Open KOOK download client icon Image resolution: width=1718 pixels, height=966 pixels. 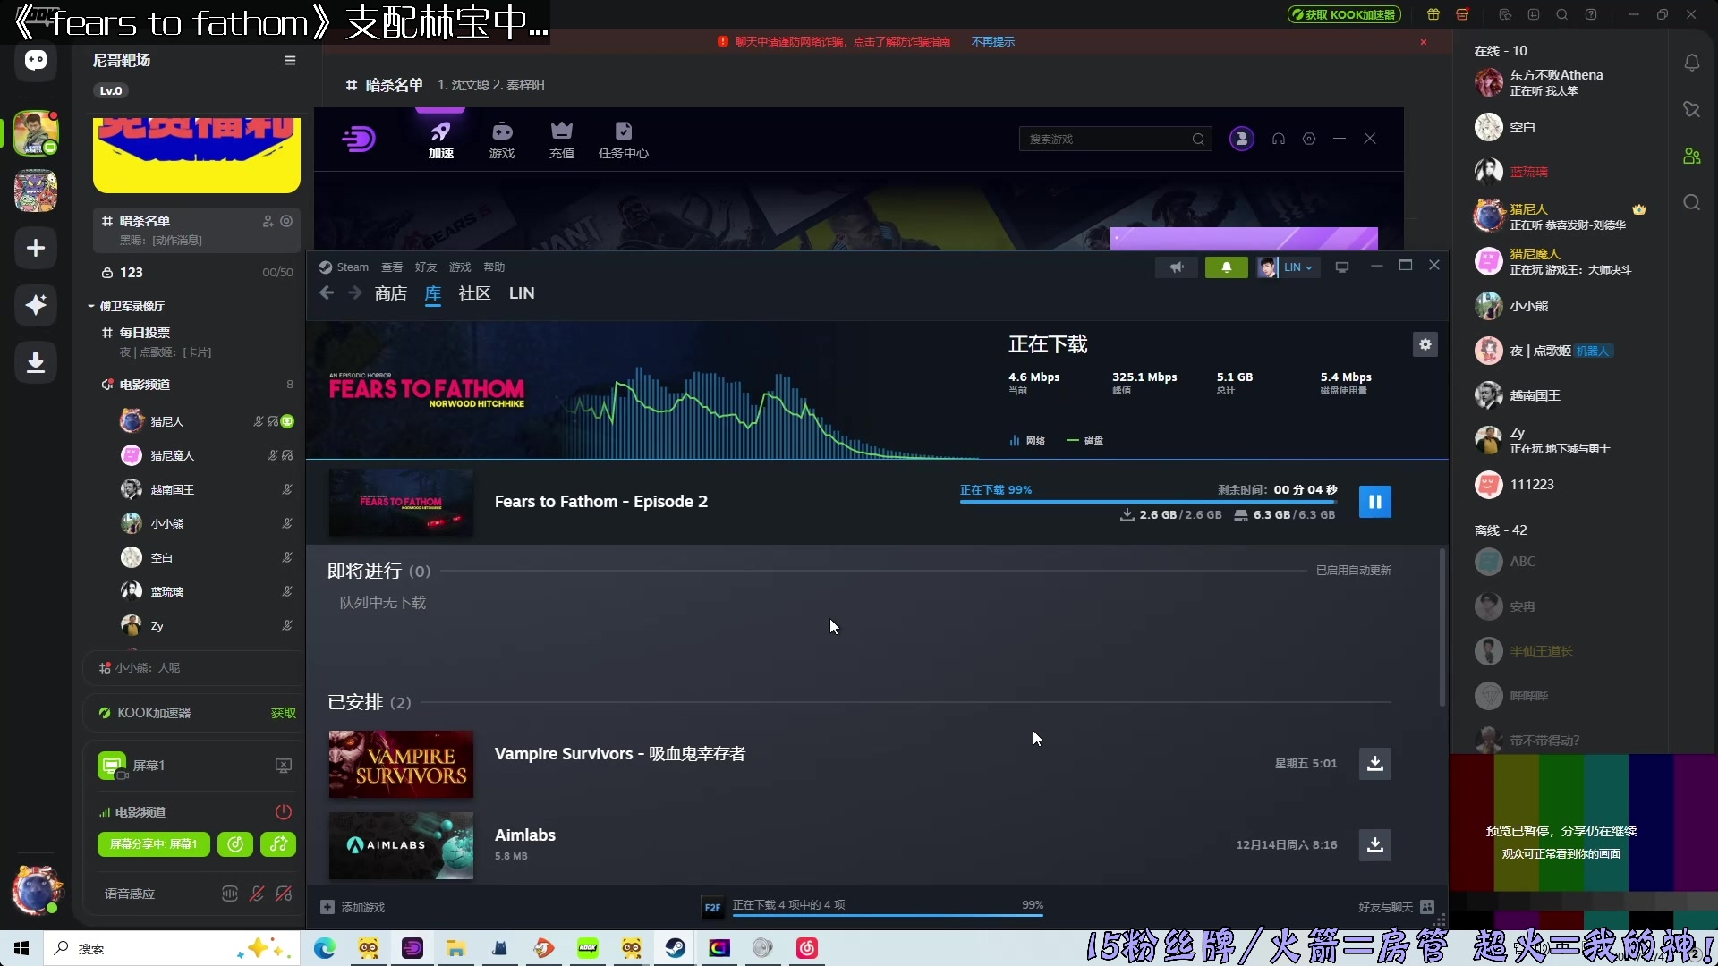[36, 362]
